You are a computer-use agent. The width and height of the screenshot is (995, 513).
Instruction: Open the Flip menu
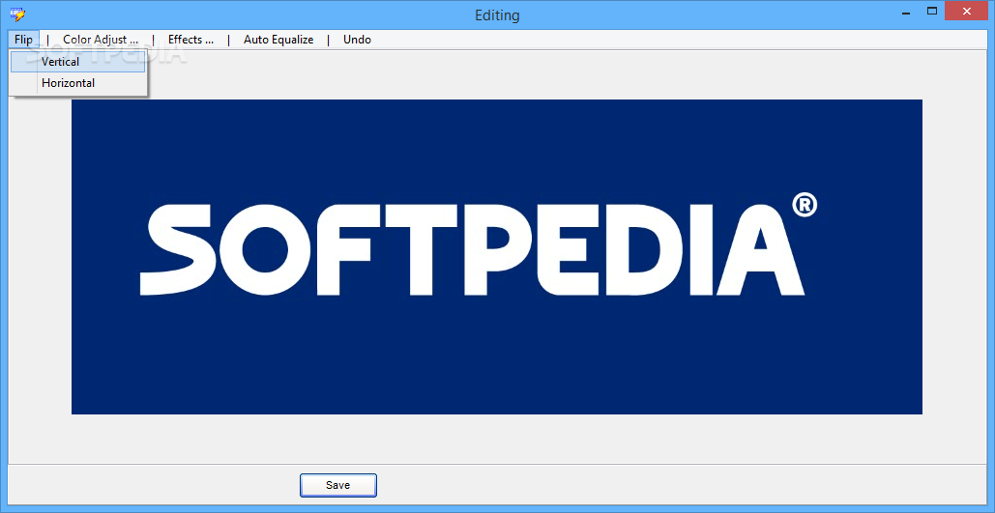(23, 40)
